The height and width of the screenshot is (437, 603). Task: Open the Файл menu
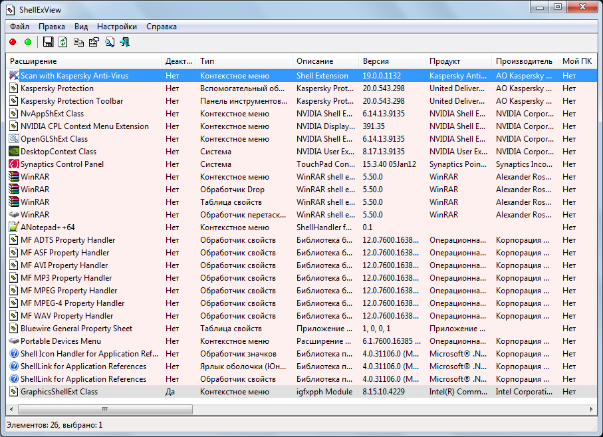pos(19,27)
